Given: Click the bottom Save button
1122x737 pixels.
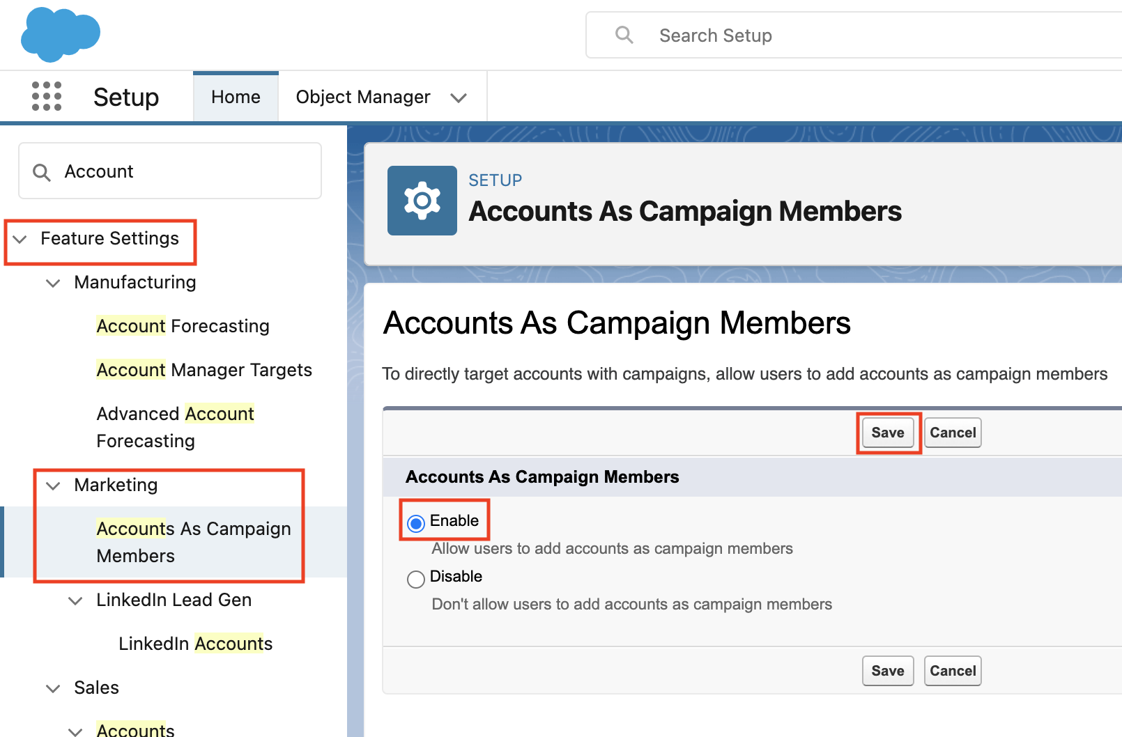Looking at the screenshot, I should coord(888,671).
